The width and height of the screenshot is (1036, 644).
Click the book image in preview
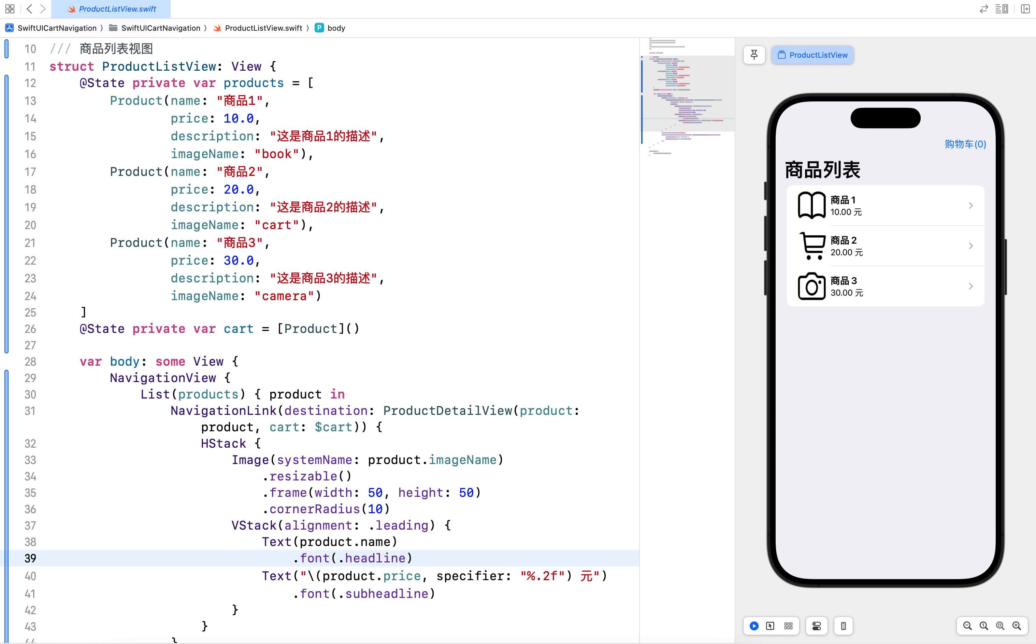tap(812, 205)
